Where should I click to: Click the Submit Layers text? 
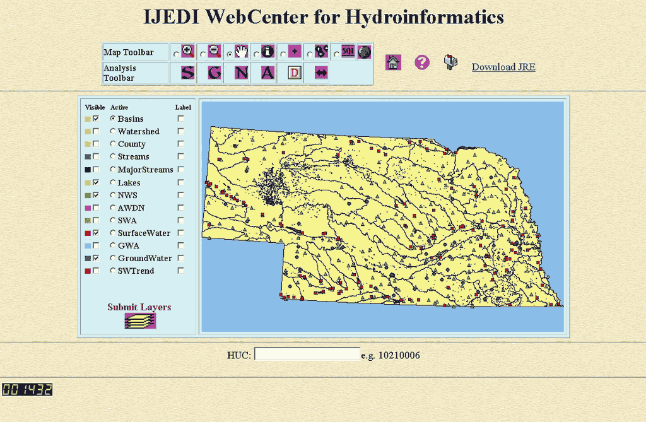click(139, 307)
